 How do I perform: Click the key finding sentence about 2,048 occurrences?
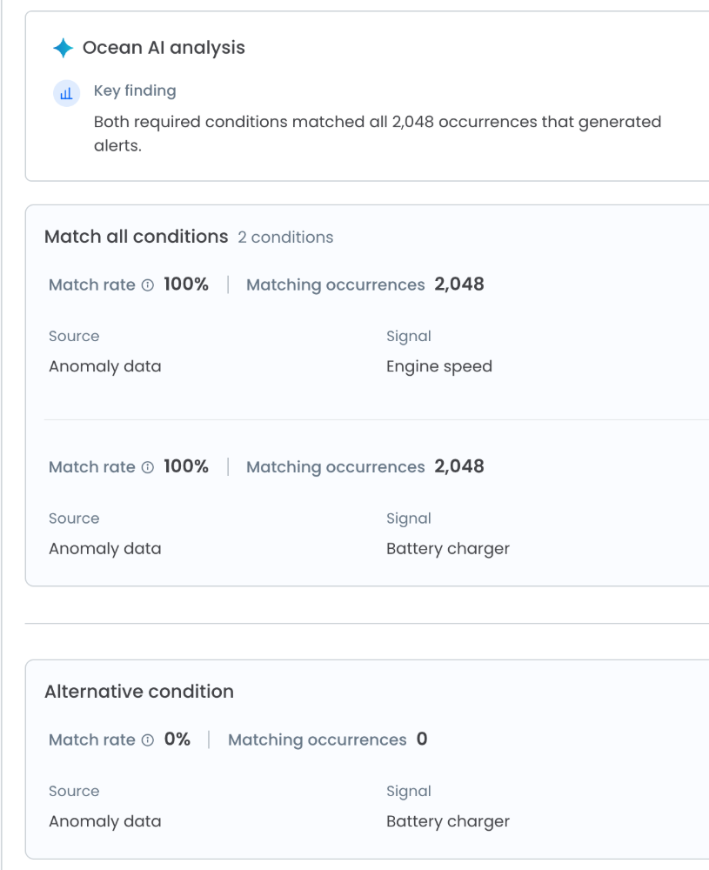[378, 133]
